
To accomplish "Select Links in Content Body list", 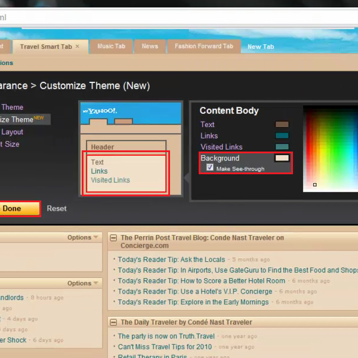I will [209, 135].
